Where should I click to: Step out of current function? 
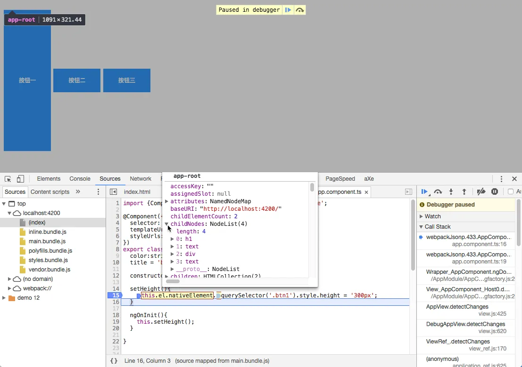464,191
